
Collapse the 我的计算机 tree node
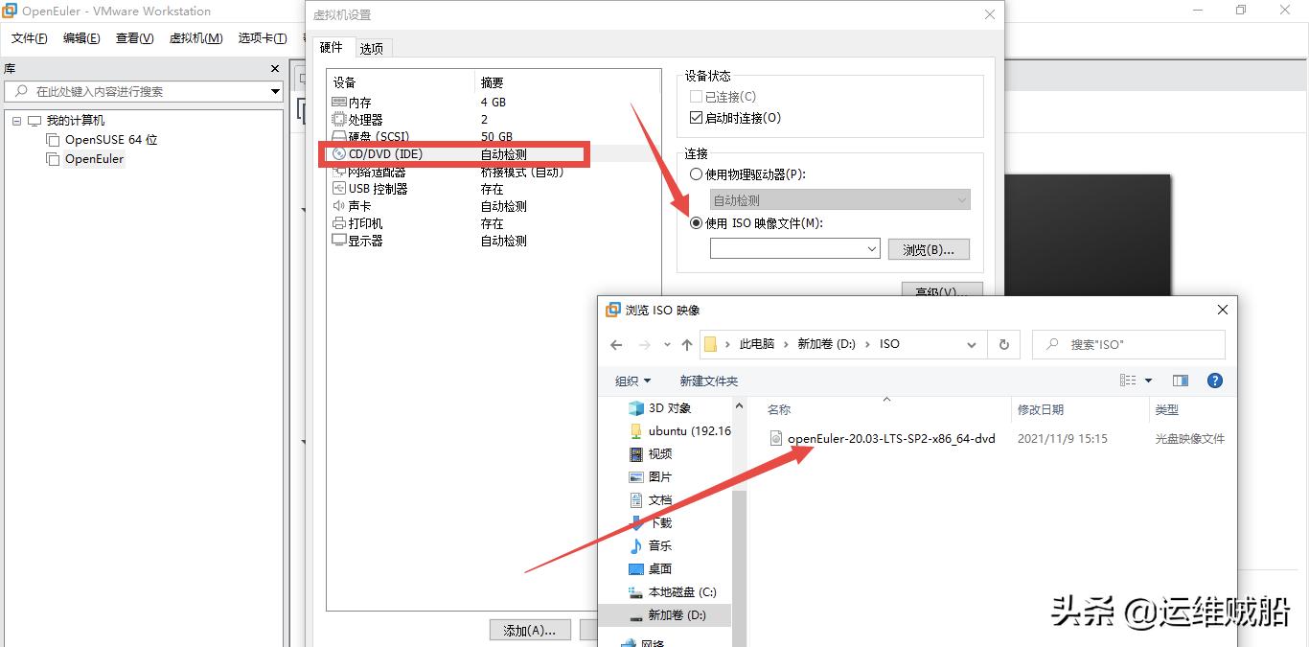16,121
